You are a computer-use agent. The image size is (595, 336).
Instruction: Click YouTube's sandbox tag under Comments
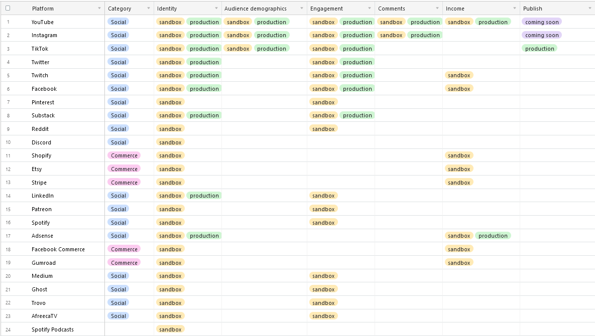tap(391, 22)
